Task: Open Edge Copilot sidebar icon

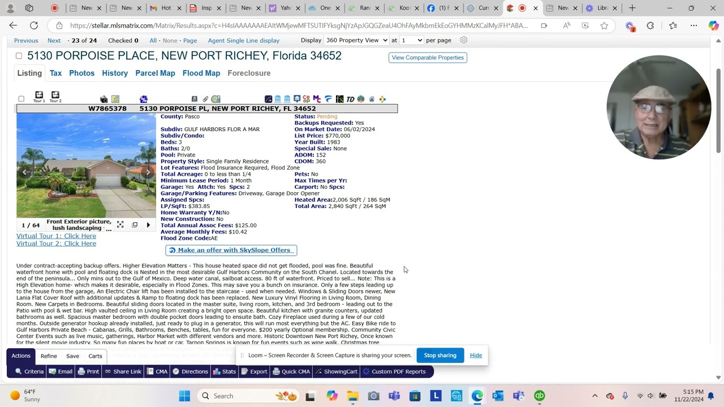Action: tap(713, 25)
